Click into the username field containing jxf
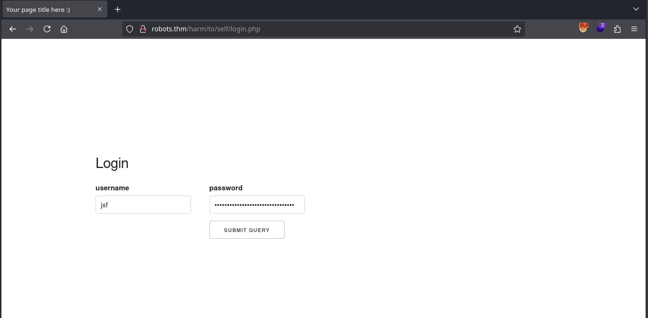 pos(143,205)
